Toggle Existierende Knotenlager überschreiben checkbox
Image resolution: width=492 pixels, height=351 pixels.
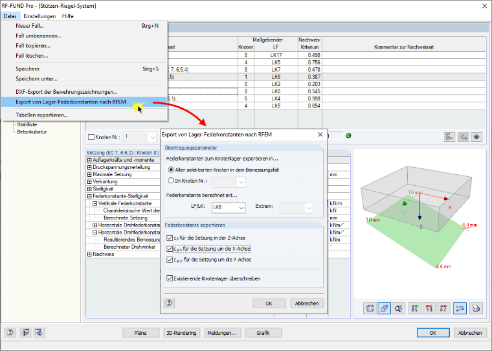point(170,278)
